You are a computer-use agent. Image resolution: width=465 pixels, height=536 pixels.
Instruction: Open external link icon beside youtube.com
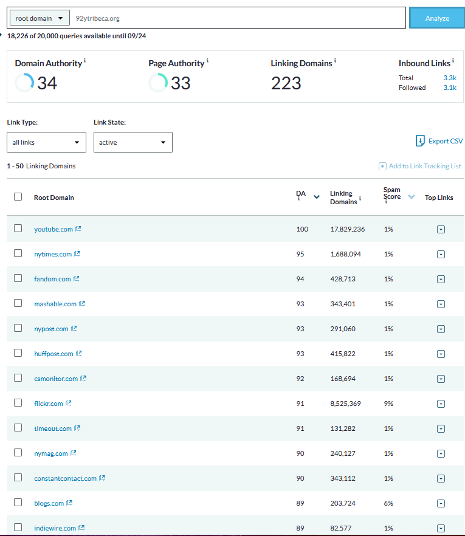78,228
